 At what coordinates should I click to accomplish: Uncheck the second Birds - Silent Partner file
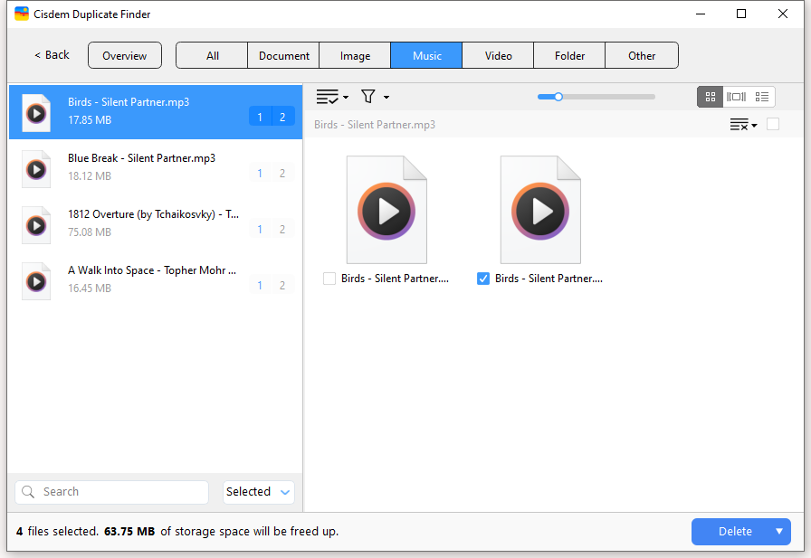(483, 279)
